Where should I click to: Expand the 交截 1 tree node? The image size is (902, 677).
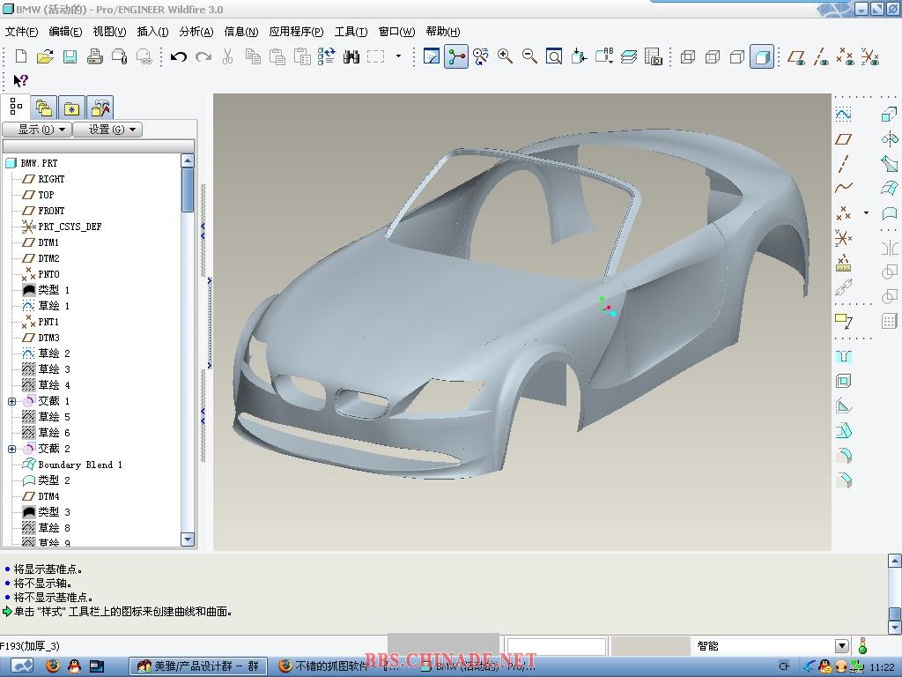pos(11,401)
